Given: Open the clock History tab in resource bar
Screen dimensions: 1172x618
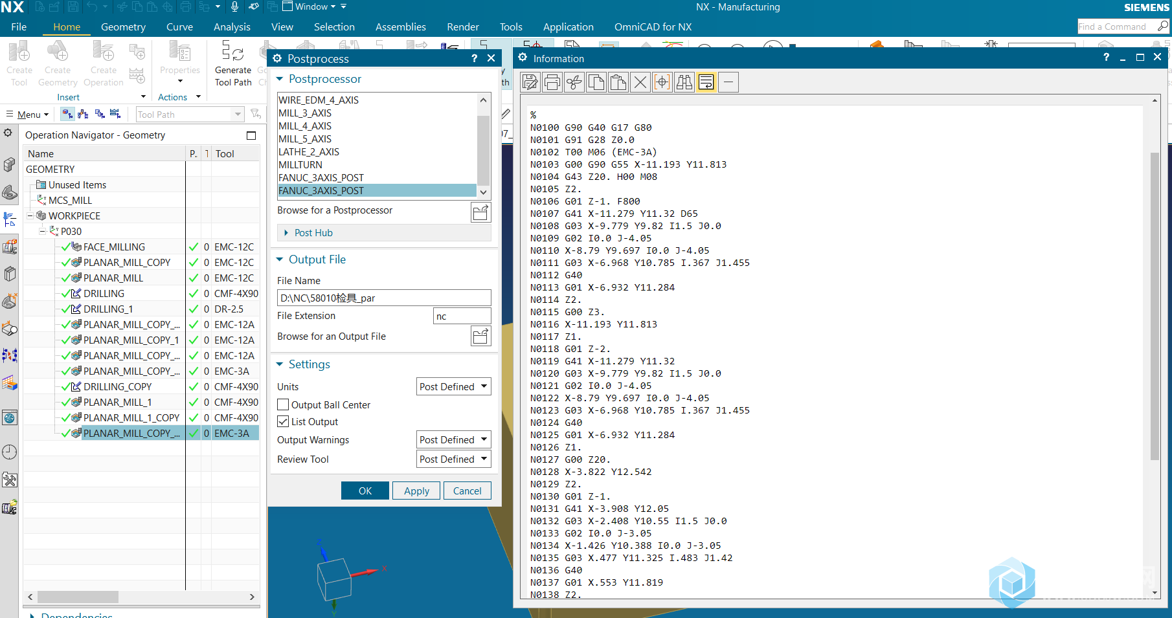Looking at the screenshot, I should click(x=10, y=452).
